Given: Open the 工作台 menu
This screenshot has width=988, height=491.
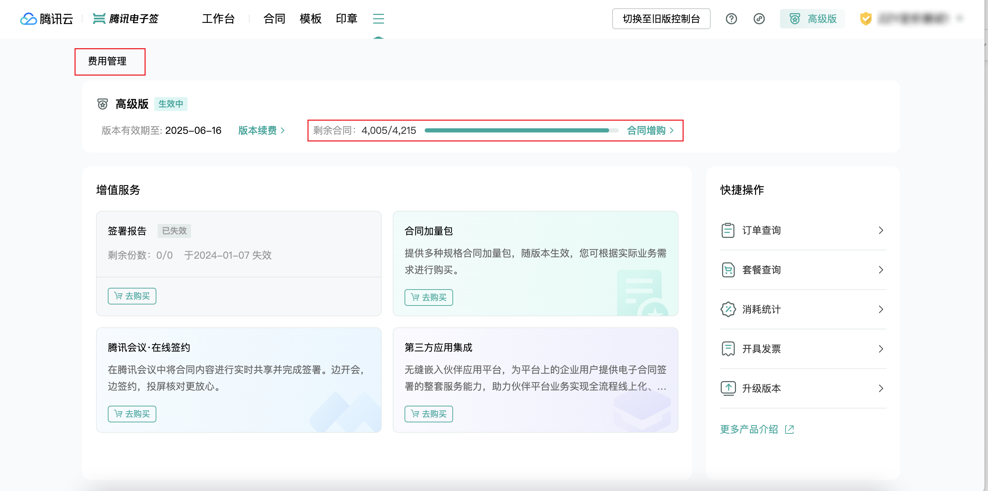Looking at the screenshot, I should coord(218,18).
